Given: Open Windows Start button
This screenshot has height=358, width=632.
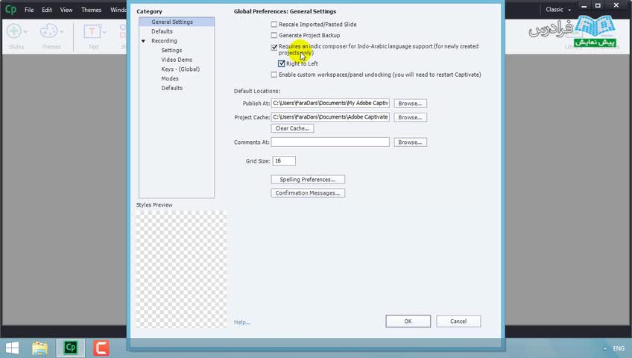Looking at the screenshot, I should 12,348.
